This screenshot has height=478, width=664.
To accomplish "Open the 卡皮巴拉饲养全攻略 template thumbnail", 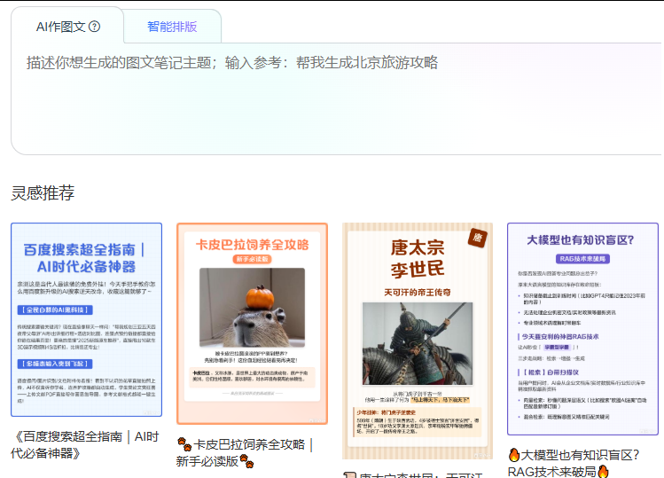I will tap(252, 324).
